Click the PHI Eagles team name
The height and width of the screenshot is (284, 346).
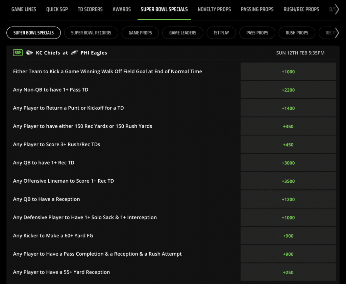94,53
